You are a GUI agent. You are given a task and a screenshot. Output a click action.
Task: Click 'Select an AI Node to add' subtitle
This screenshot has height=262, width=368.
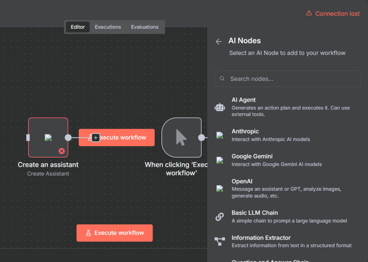coord(287,53)
